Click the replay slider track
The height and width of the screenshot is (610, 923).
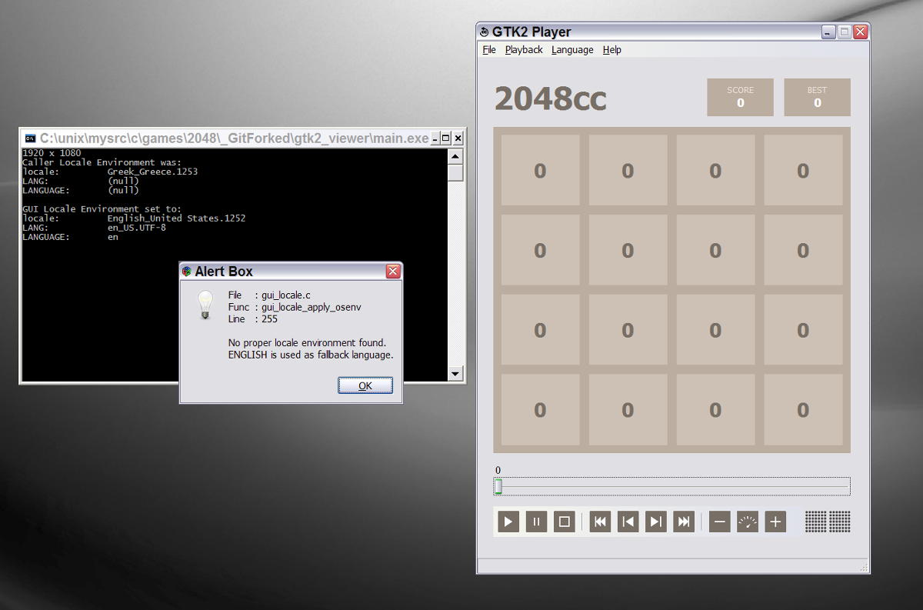pyautogui.click(x=672, y=486)
